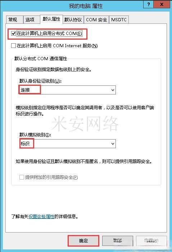
Task: Select the 标识 impersonation level combo box
Action: (67, 143)
